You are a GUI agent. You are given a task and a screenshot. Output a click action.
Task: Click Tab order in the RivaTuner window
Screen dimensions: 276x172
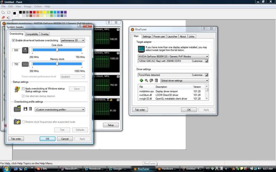(140, 110)
